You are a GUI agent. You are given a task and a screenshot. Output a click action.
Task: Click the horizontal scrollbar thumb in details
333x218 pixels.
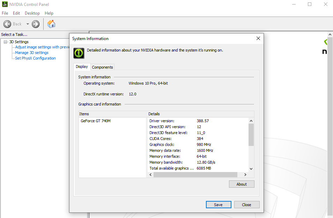(x=195, y=174)
